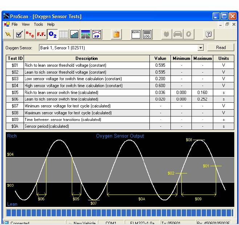Open the ELM terminal icon
Viewport: 239px width, 225px height.
coord(136,34)
